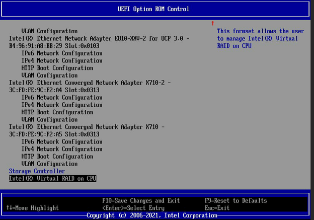Open VLAN Configuration under the 3C:FD:FE:9C:F2:A5 adapter
Image resolution: width=314 pixels, height=220 pixels.
click(49, 164)
